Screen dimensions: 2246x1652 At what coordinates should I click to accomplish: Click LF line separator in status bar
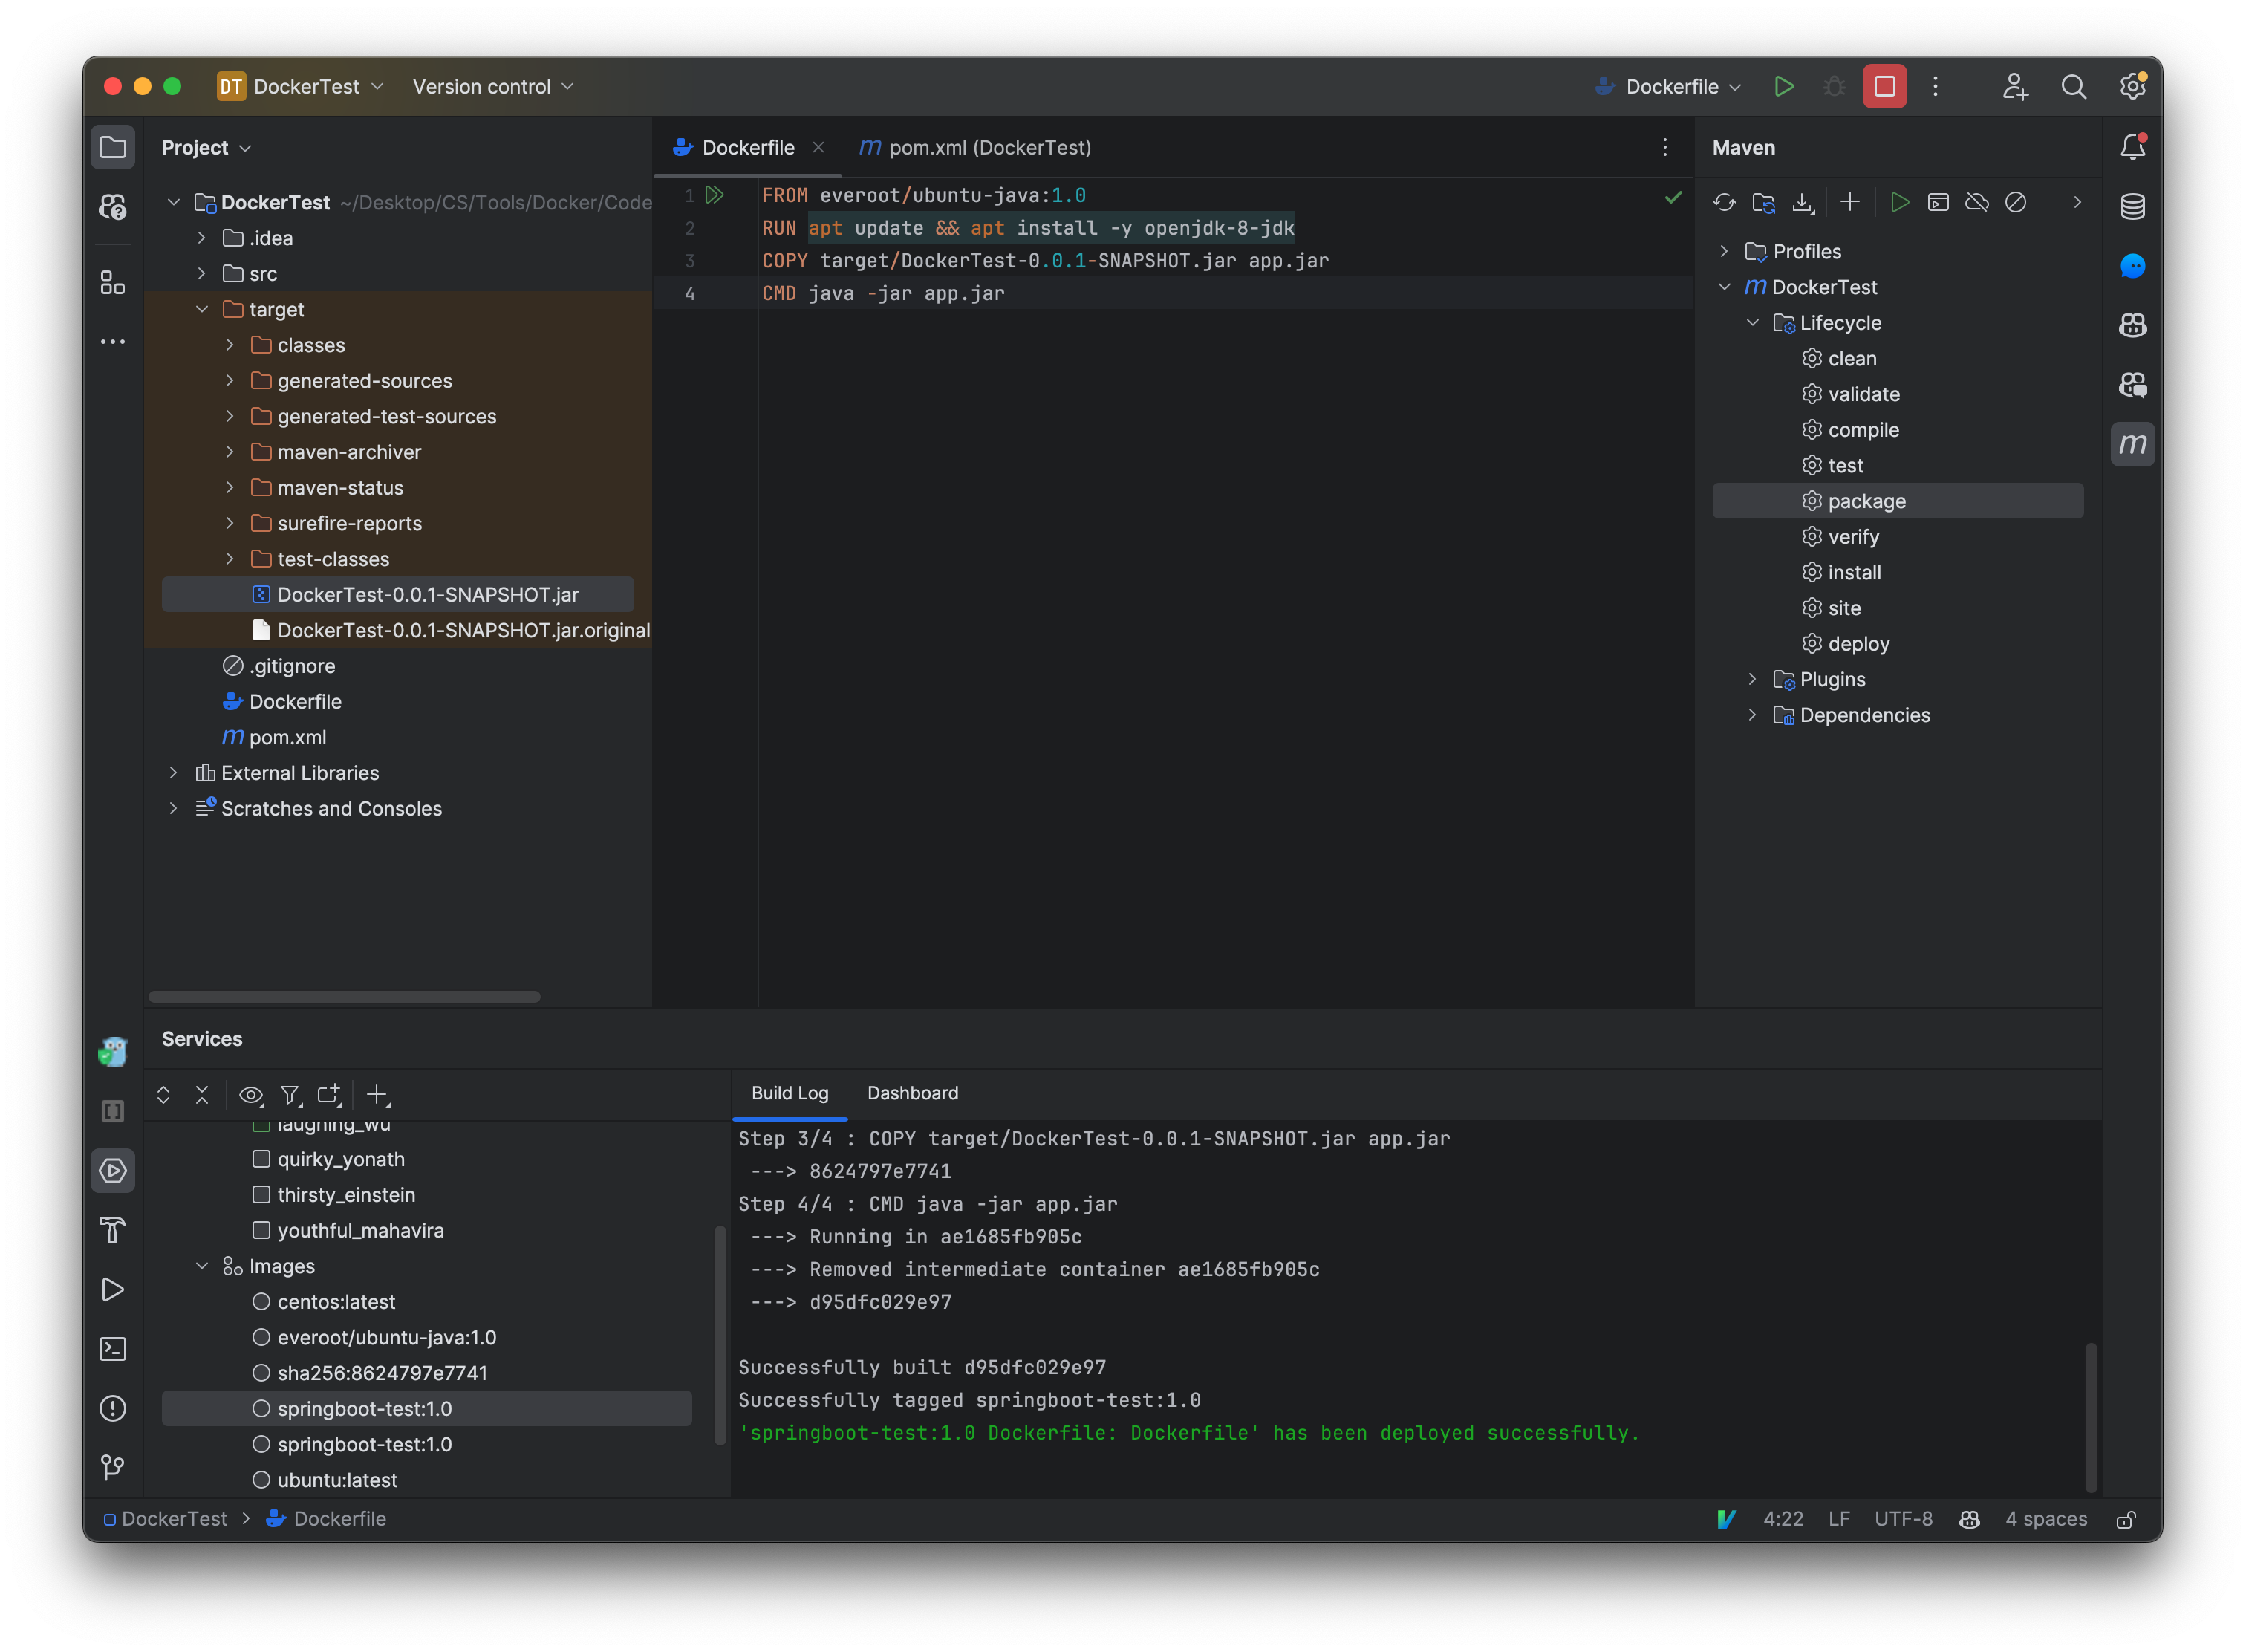[x=1838, y=1519]
